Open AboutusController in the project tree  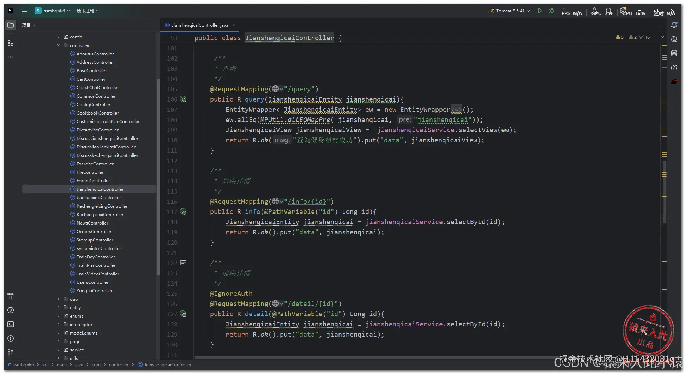(95, 54)
